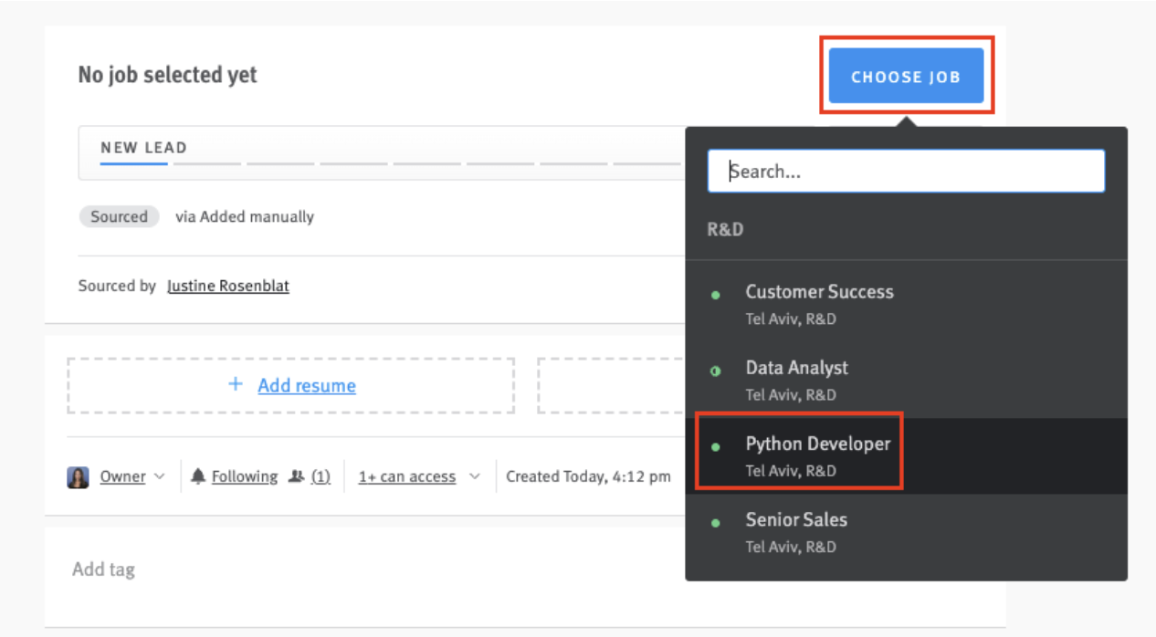
Task: Open the followers count (1) link
Action: click(x=321, y=476)
